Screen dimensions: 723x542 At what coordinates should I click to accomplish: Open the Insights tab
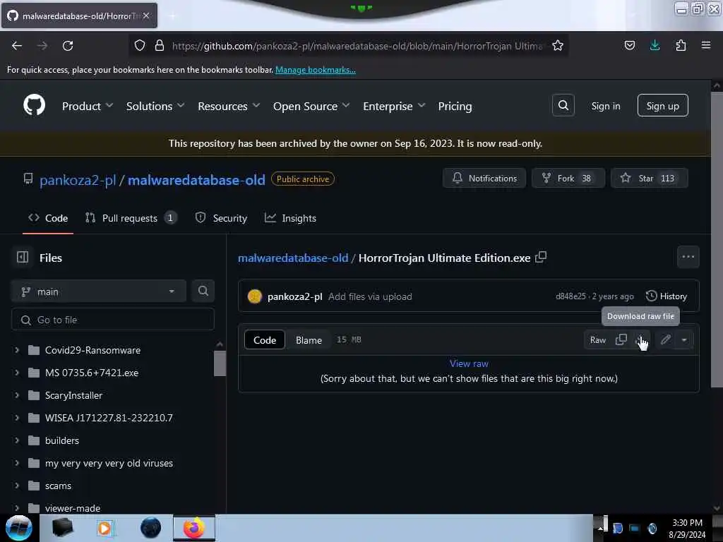pyautogui.click(x=290, y=218)
